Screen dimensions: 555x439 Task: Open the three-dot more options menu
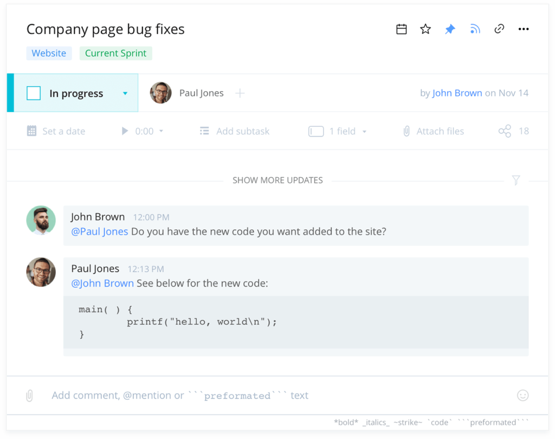click(x=524, y=29)
